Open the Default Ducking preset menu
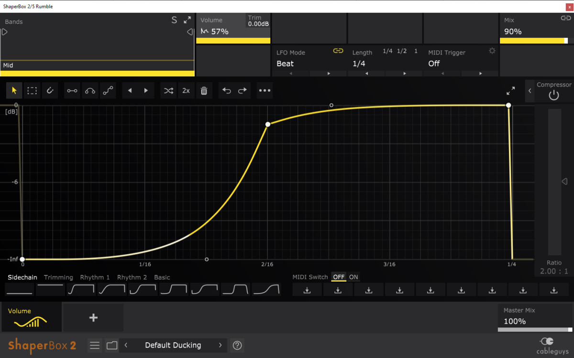This screenshot has height=358, width=574. 173,345
